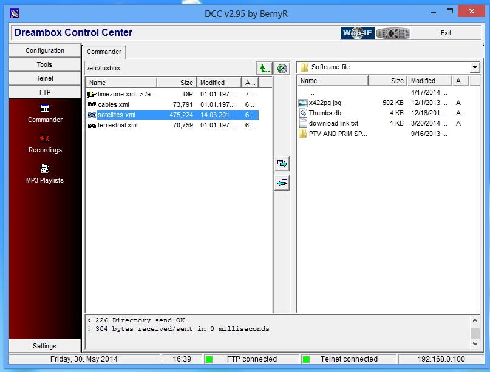
Task: Open MP3 Playlists in the sidebar
Action: [45, 174]
